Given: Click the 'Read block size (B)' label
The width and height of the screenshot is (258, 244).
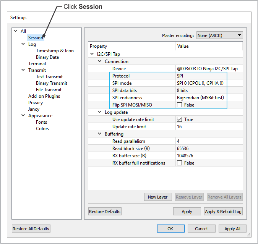Looking at the screenshot, I should pyautogui.click(x=131, y=148).
